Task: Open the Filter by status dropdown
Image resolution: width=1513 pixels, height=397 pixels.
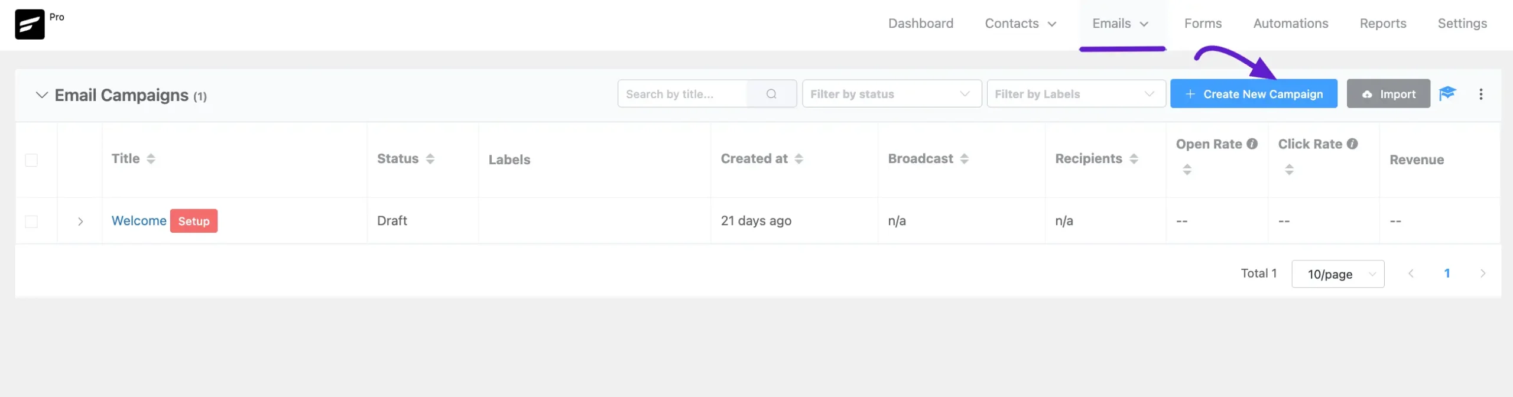Action: click(891, 94)
